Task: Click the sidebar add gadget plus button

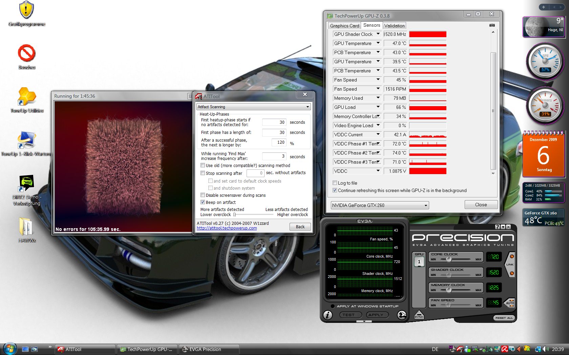Action: click(543, 7)
